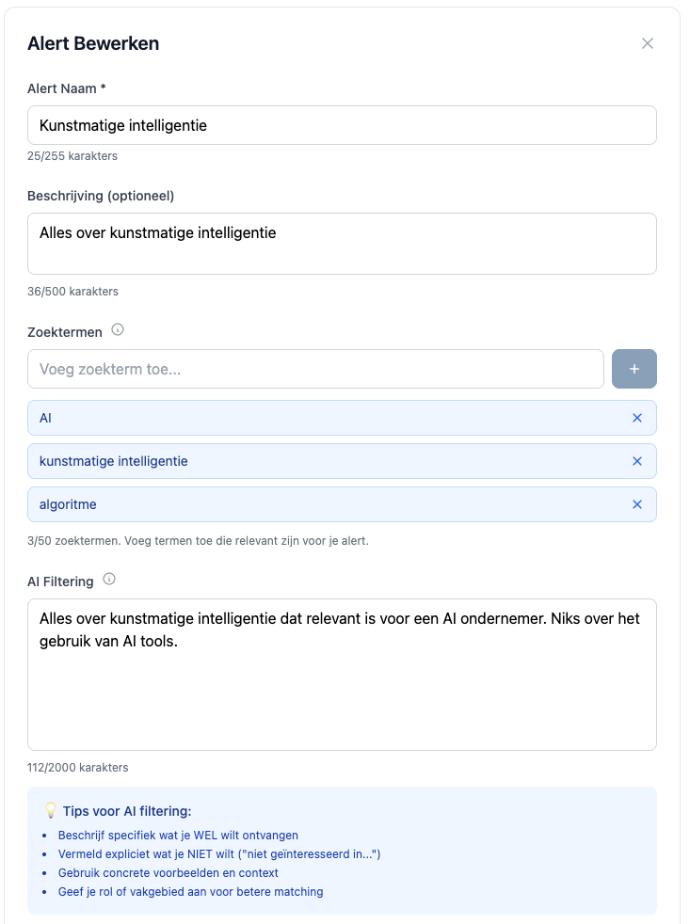Click "Geef je rol of vakgebied aan" tip
The width and height of the screenshot is (690, 924).
pos(188,892)
